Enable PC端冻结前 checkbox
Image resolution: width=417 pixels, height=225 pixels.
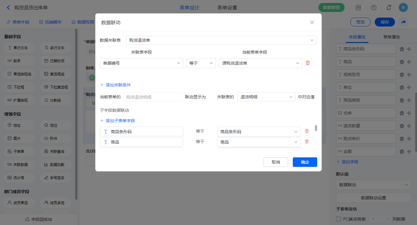338,219
